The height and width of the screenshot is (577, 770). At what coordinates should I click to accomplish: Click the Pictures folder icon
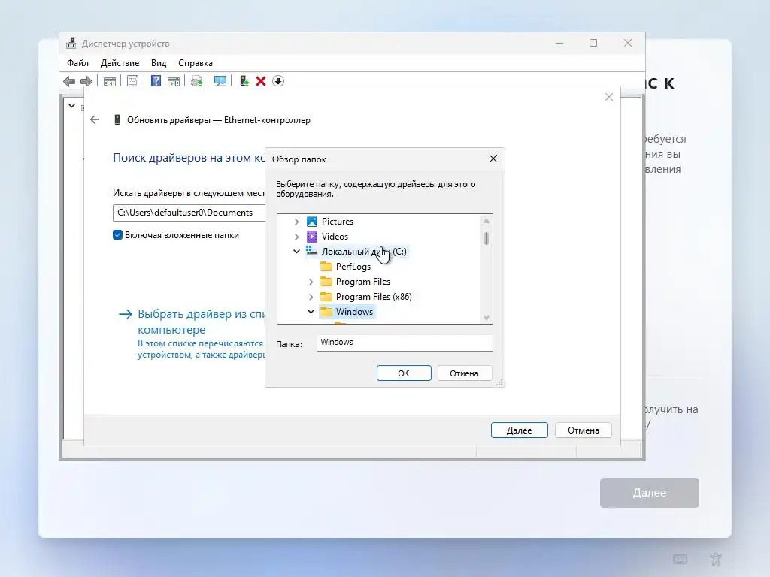(312, 222)
